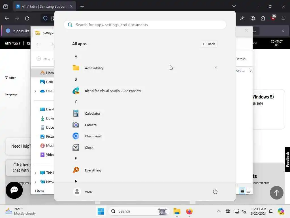Click the Samsung chat bubble button
The image size is (290, 218).
(x=14, y=190)
